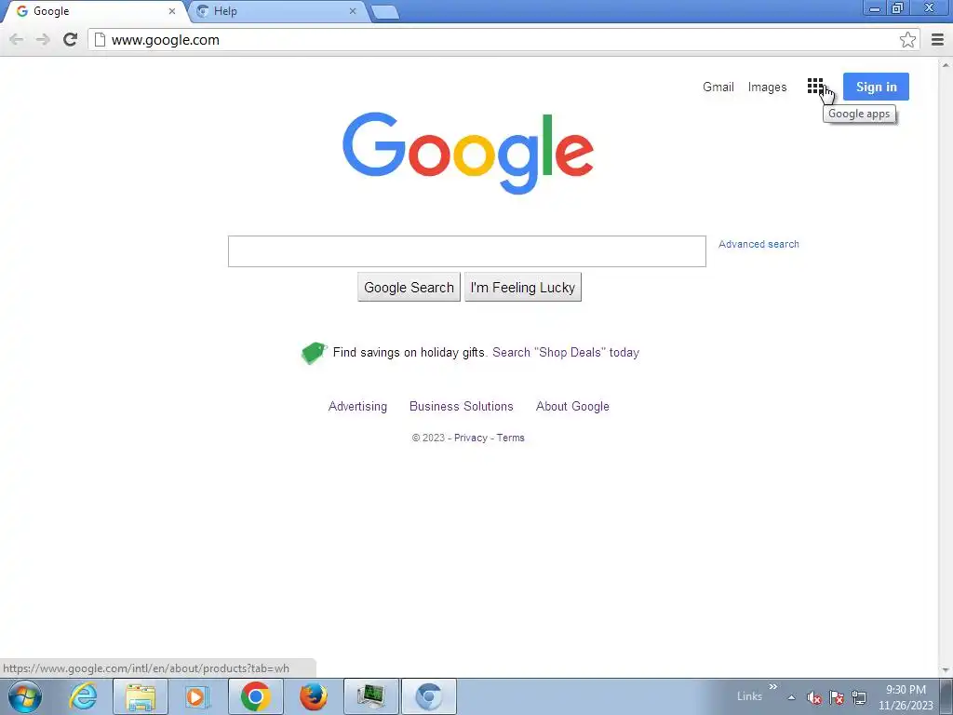The width and height of the screenshot is (953, 715).
Task: Close the Google tab
Action: (x=172, y=11)
